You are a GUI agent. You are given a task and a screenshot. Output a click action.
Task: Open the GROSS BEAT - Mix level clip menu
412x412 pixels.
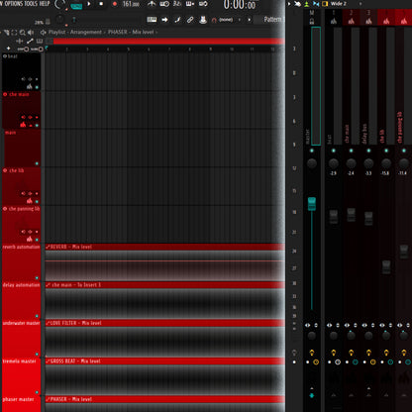pyautogui.click(x=48, y=361)
